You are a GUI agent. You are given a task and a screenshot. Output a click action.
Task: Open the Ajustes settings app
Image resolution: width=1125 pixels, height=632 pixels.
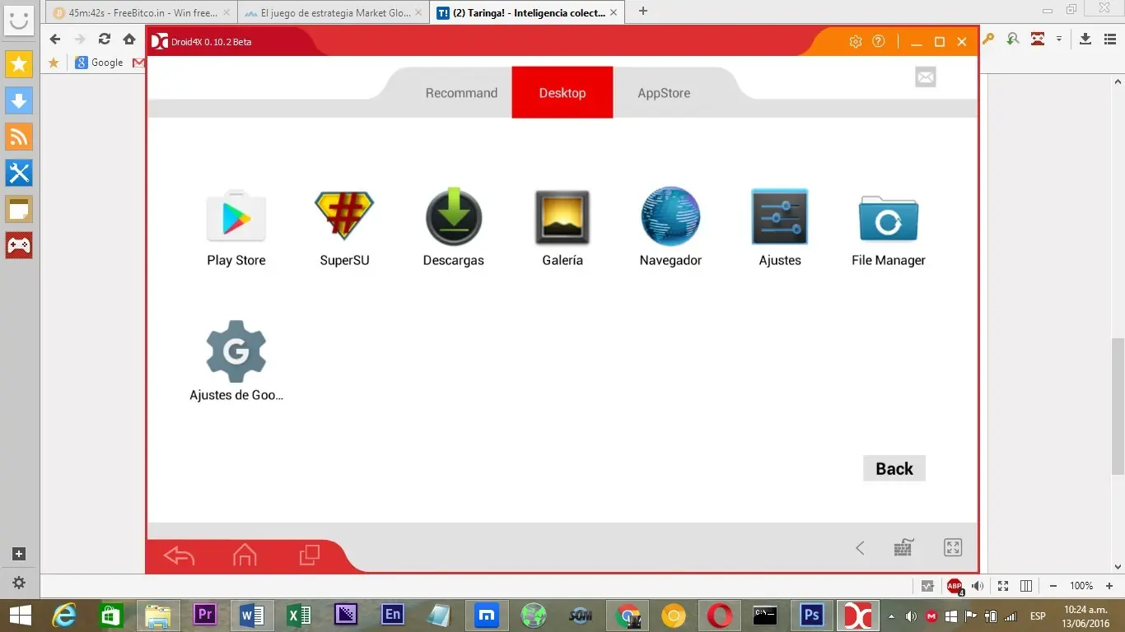click(780, 228)
